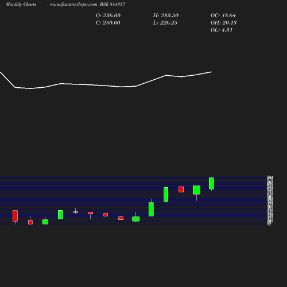Click the 'OC: 18.64' reading
This screenshot has height=287, width=287.
223,15
